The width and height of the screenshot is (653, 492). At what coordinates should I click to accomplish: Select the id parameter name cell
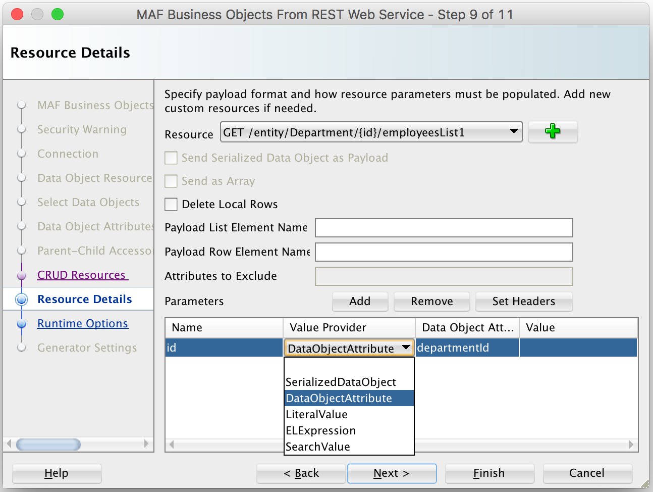point(224,348)
